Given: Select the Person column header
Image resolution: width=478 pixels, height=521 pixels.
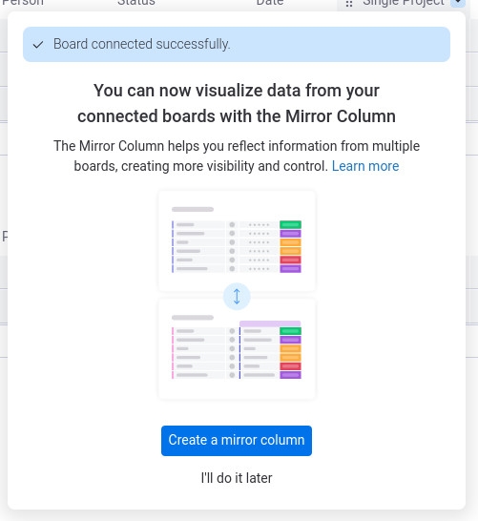Looking at the screenshot, I should click(x=23, y=3).
